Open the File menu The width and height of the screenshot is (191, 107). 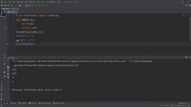pyautogui.click(x=5, y=2)
